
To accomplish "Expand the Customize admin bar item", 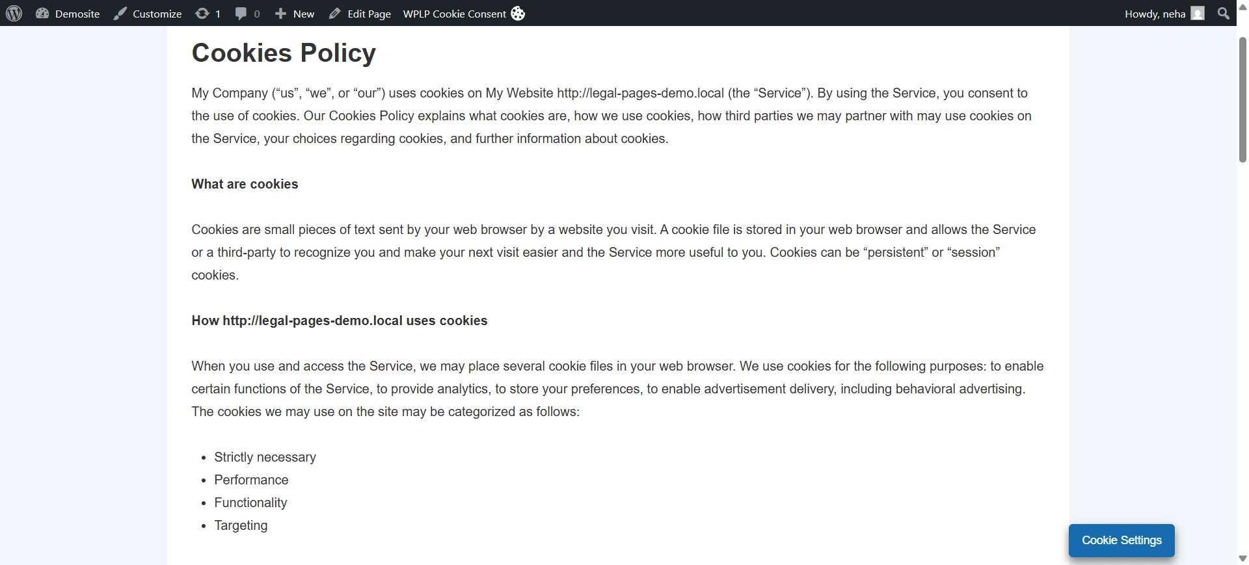I will (x=156, y=13).
